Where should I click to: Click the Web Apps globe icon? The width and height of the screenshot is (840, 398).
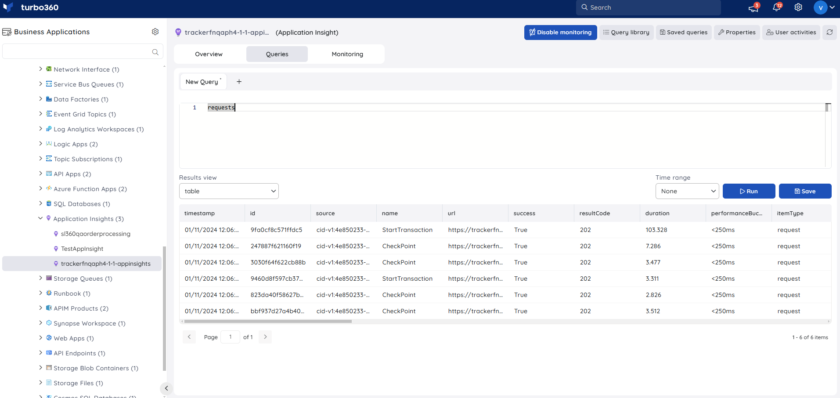click(x=49, y=338)
